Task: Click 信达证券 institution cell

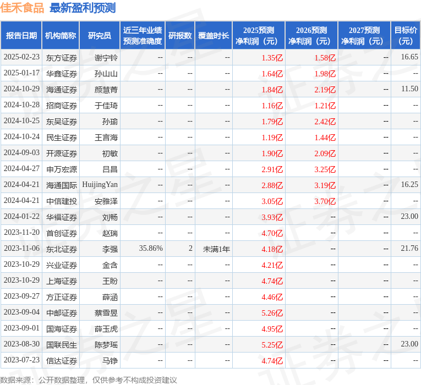Action: click(62, 361)
